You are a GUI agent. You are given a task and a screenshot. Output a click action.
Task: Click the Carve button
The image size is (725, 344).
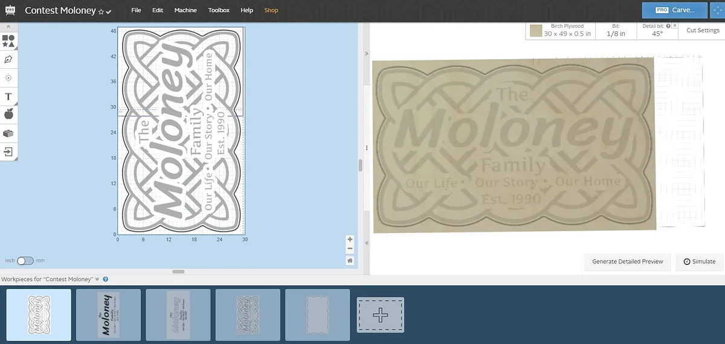[675, 10]
